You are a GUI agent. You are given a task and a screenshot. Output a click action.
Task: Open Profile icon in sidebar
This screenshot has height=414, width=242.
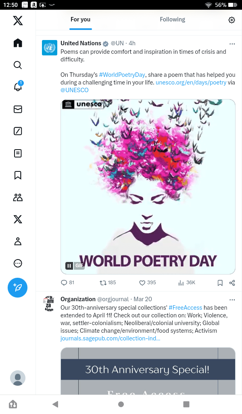18,241
